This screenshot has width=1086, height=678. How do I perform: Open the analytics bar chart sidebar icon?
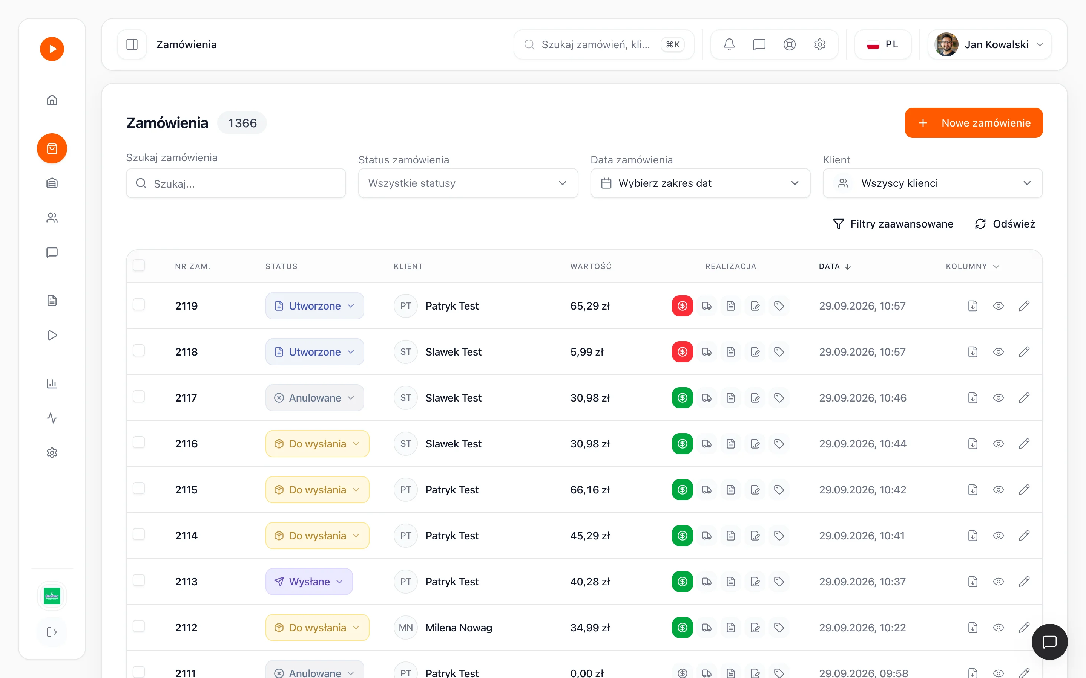[52, 383]
